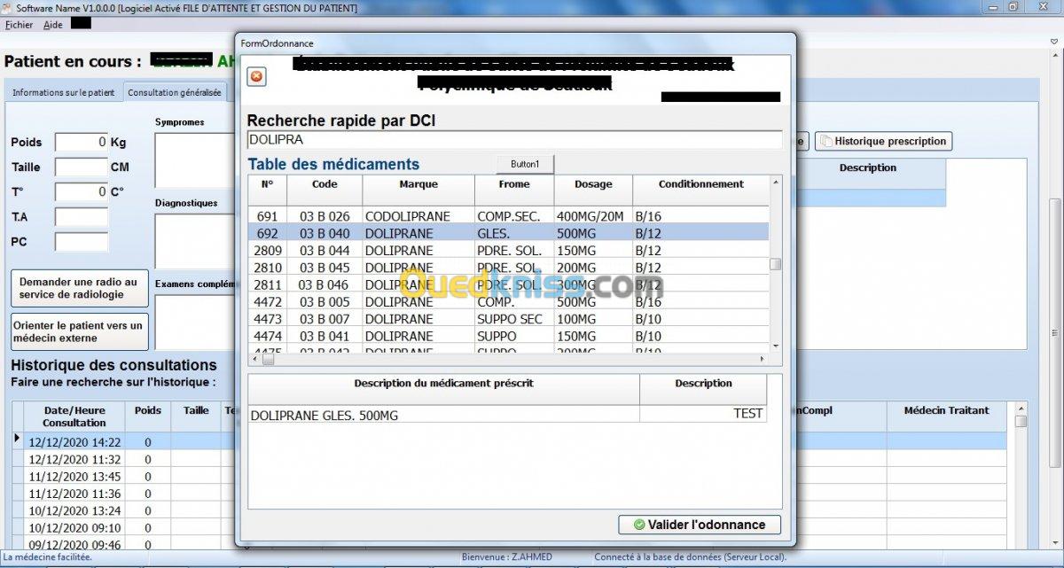The height and width of the screenshot is (568, 1064).
Task: Click the medication table vertical scrollbar thumb
Action: pyautogui.click(x=776, y=263)
